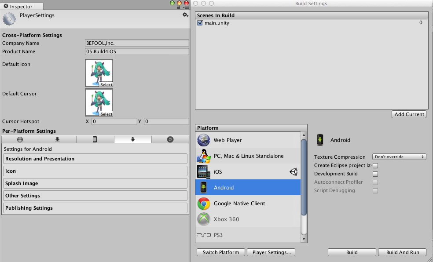
Task: Select the Google Native Client icon
Action: 204,204
